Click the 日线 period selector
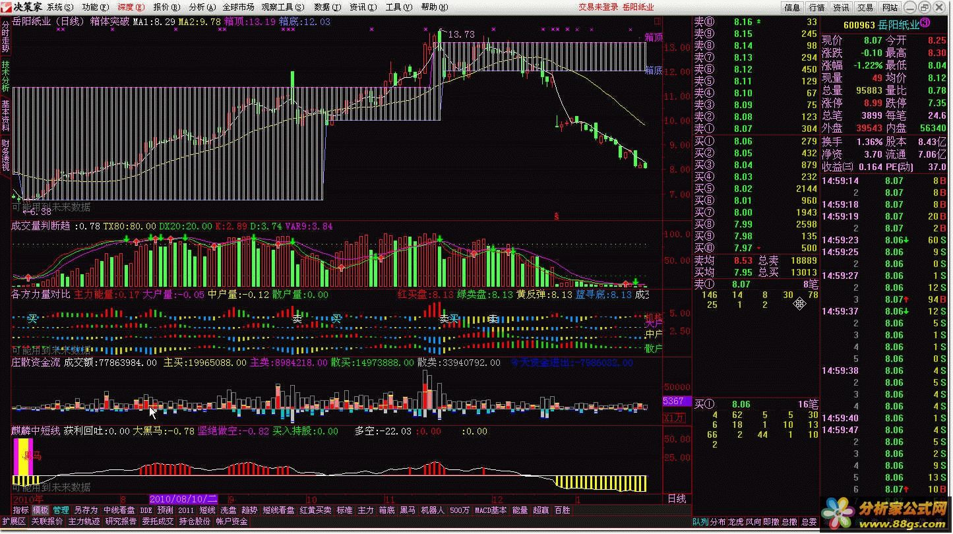This screenshot has height=534, width=953. point(677,498)
